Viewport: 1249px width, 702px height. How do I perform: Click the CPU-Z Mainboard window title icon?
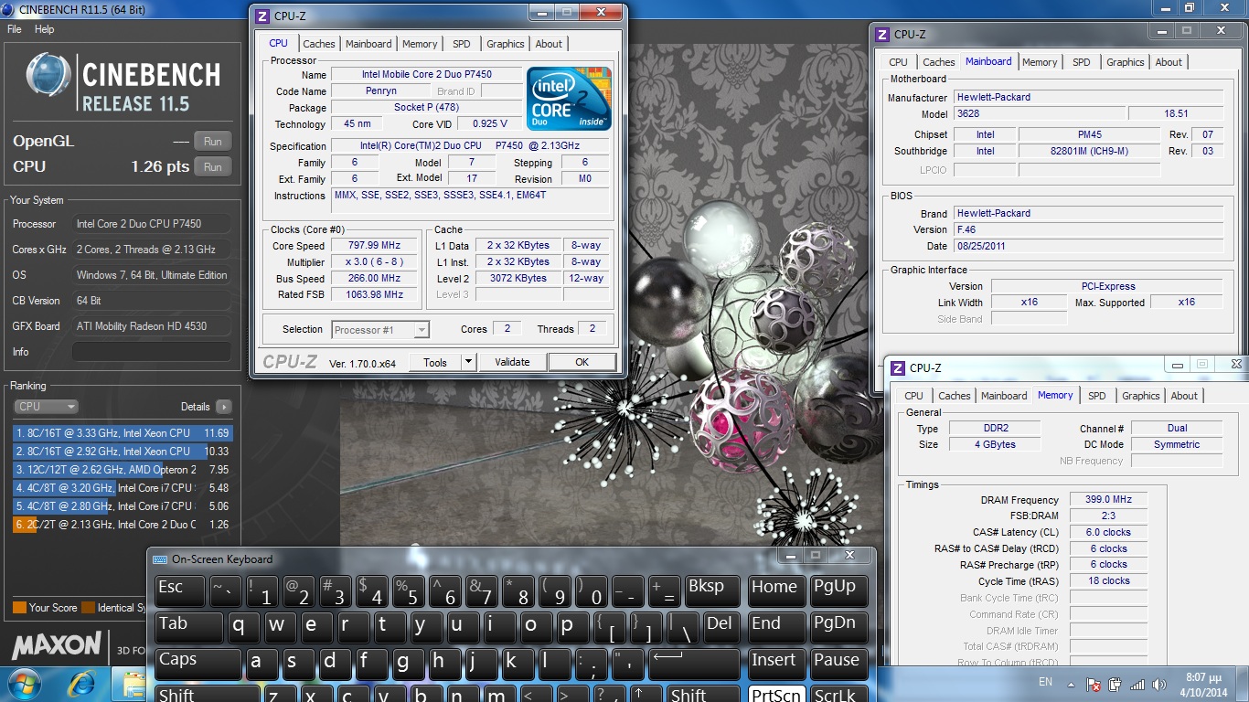pos(882,34)
